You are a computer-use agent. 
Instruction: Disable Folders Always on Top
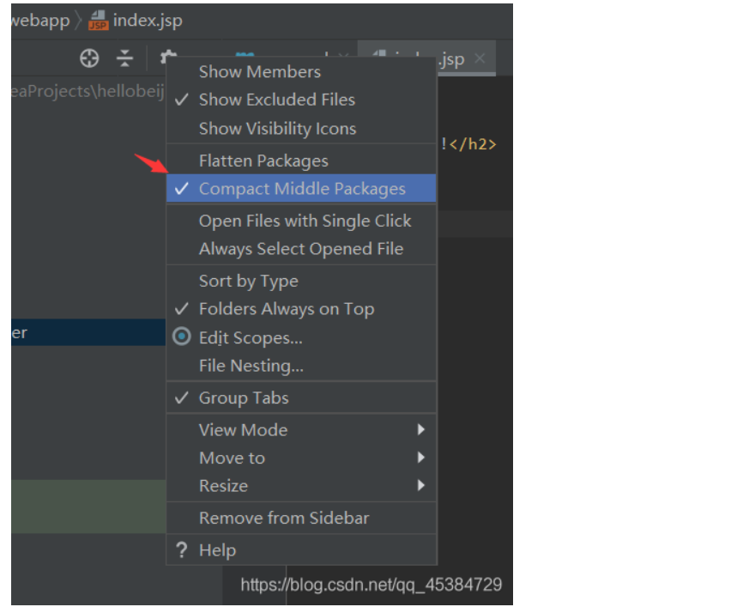tap(286, 309)
